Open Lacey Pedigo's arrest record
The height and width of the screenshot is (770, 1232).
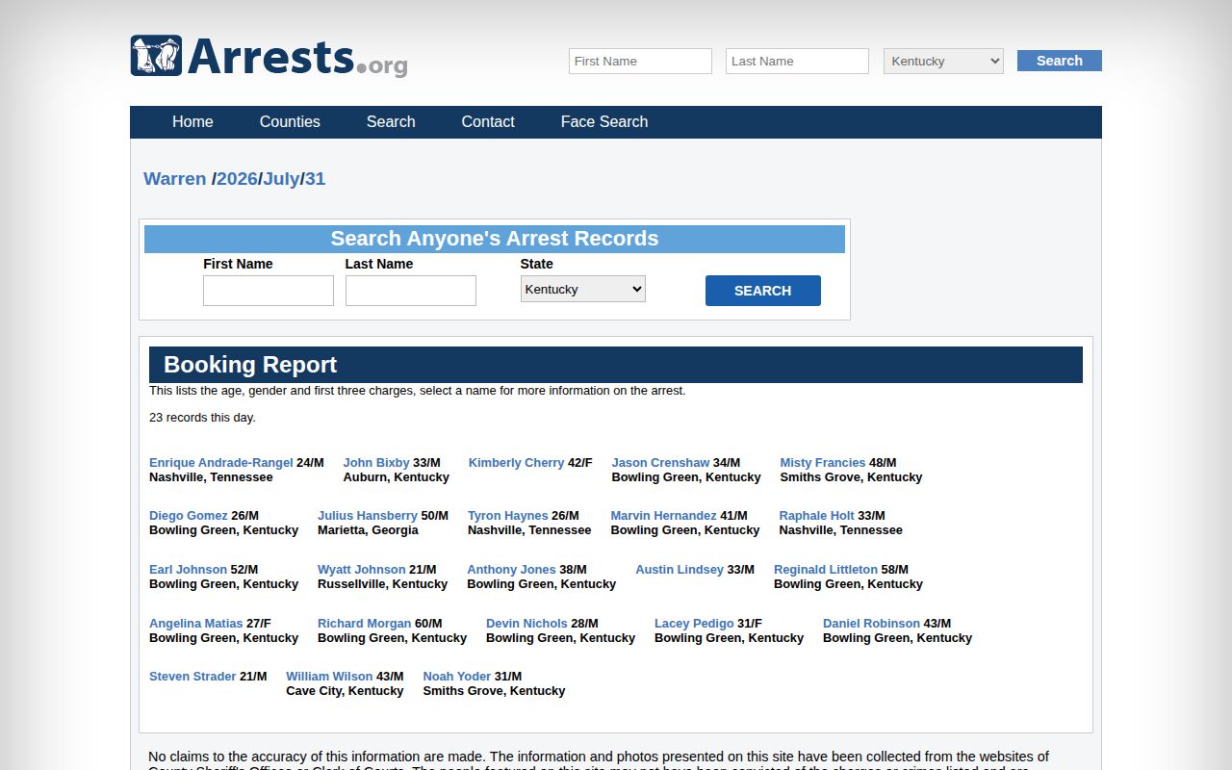coord(694,624)
